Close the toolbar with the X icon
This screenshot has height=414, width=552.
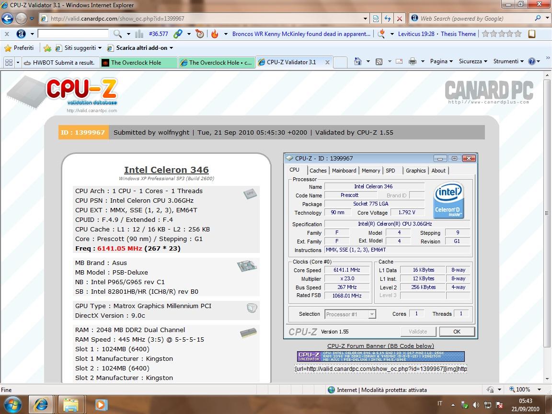(x=7, y=34)
